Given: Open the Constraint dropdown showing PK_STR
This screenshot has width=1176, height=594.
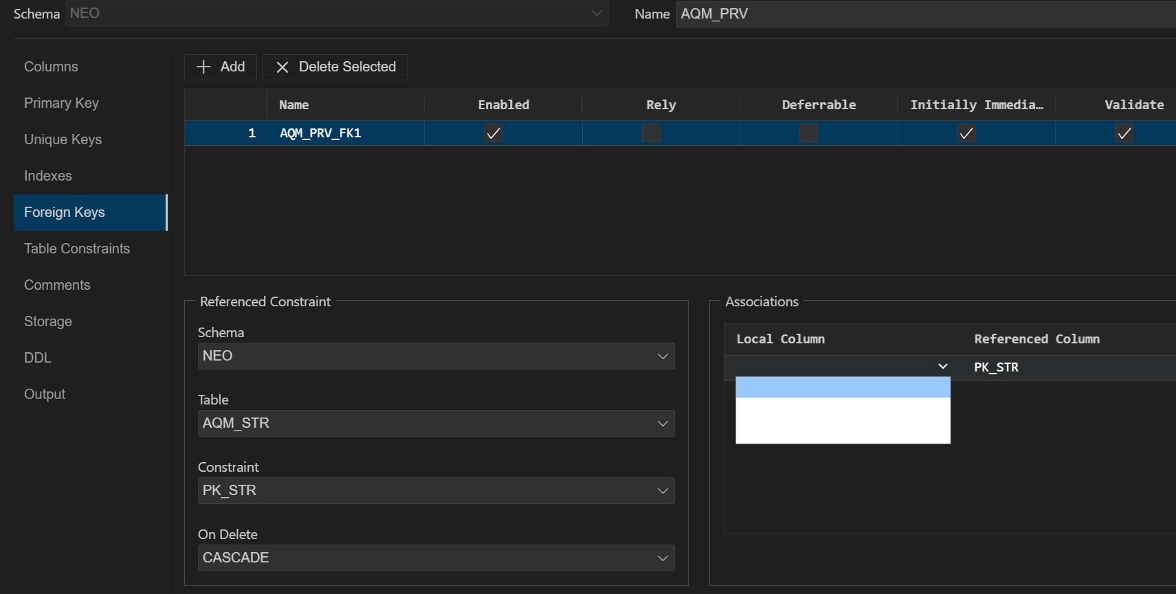Looking at the screenshot, I should pyautogui.click(x=436, y=491).
